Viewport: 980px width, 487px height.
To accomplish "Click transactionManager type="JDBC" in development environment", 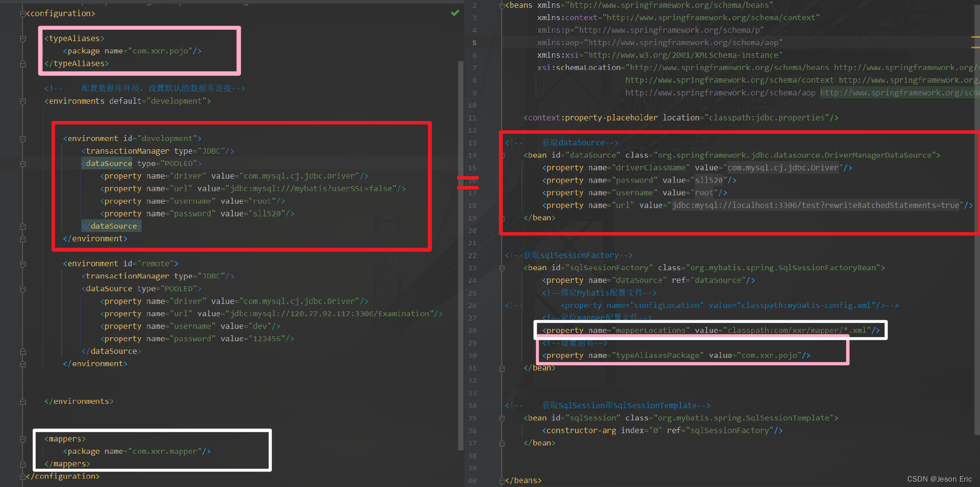I will click(x=158, y=151).
